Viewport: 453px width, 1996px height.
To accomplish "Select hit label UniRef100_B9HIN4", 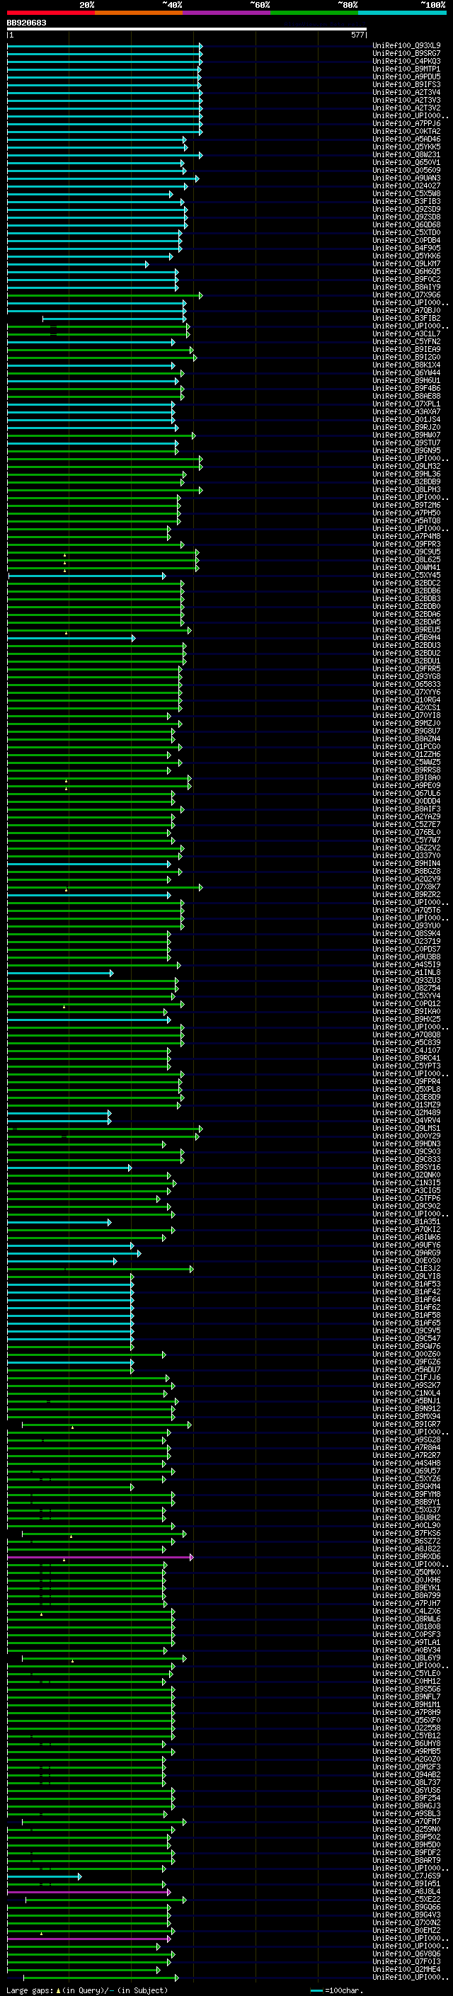I will point(406,864).
